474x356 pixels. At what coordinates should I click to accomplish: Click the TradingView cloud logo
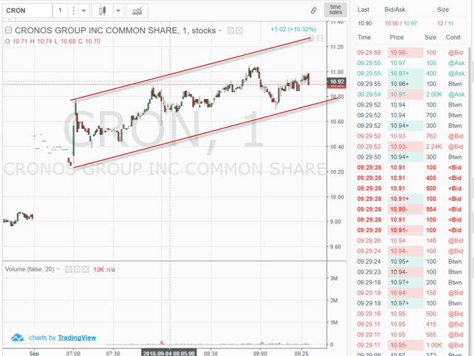click(x=18, y=338)
